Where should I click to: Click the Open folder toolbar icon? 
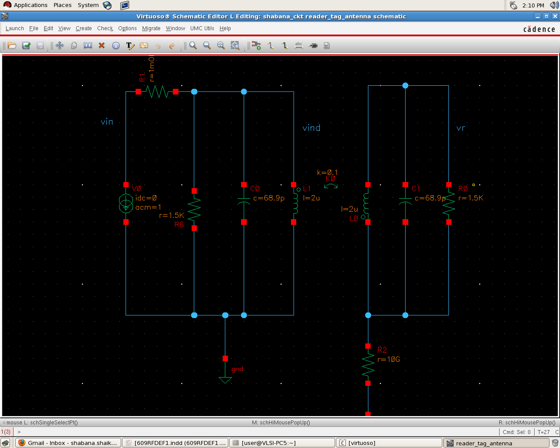coord(12,45)
